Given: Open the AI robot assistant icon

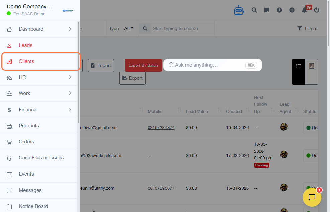Looking at the screenshot, I should click(239, 10).
